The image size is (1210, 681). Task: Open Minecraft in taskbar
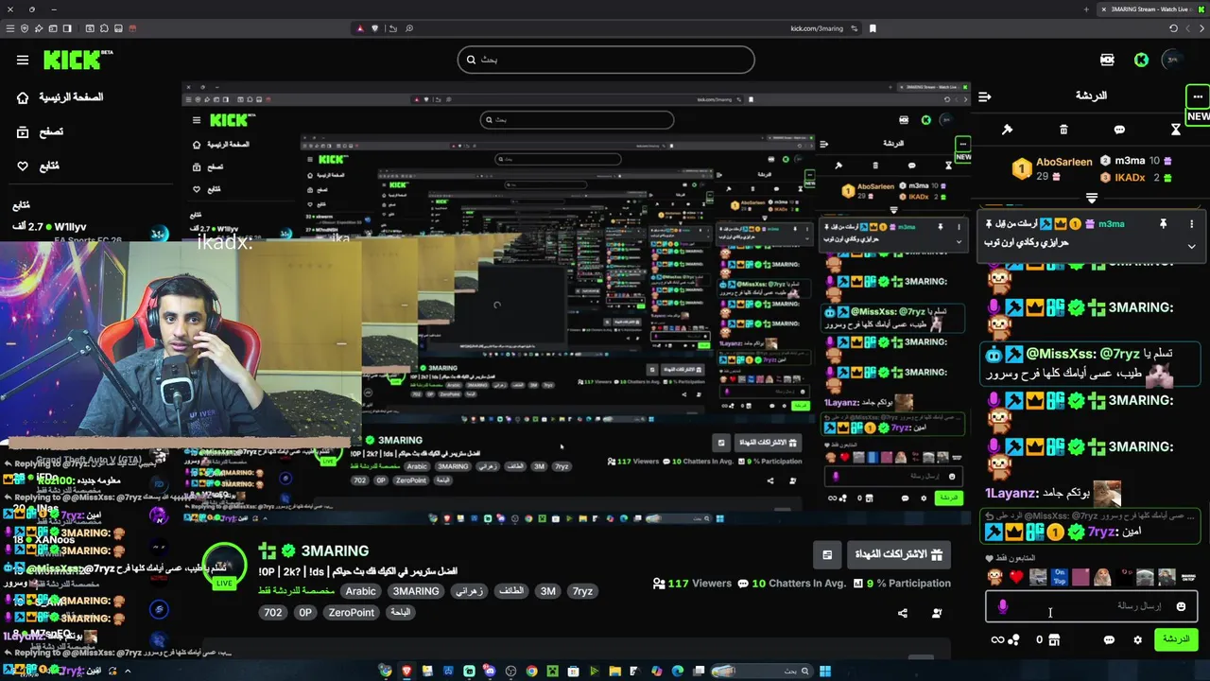[x=552, y=672]
